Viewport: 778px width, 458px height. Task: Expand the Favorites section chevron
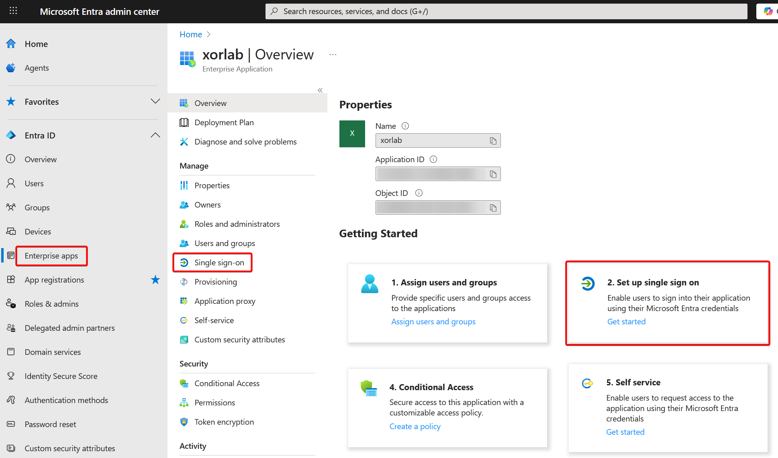[155, 102]
